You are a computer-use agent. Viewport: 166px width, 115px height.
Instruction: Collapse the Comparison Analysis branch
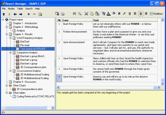[x=11, y=53]
